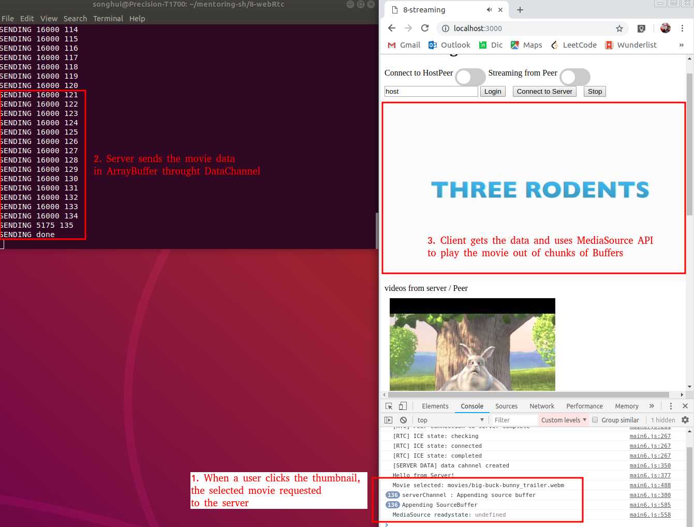The width and height of the screenshot is (694, 527).
Task: Show more bookmarks chevron
Action: tap(681, 45)
